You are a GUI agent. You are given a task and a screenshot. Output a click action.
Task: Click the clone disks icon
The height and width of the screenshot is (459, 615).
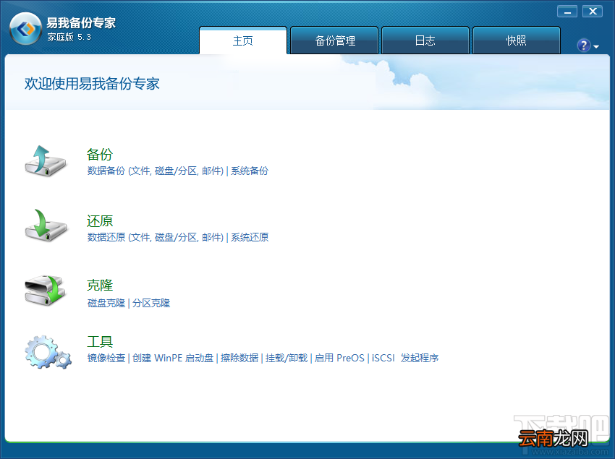pos(45,291)
